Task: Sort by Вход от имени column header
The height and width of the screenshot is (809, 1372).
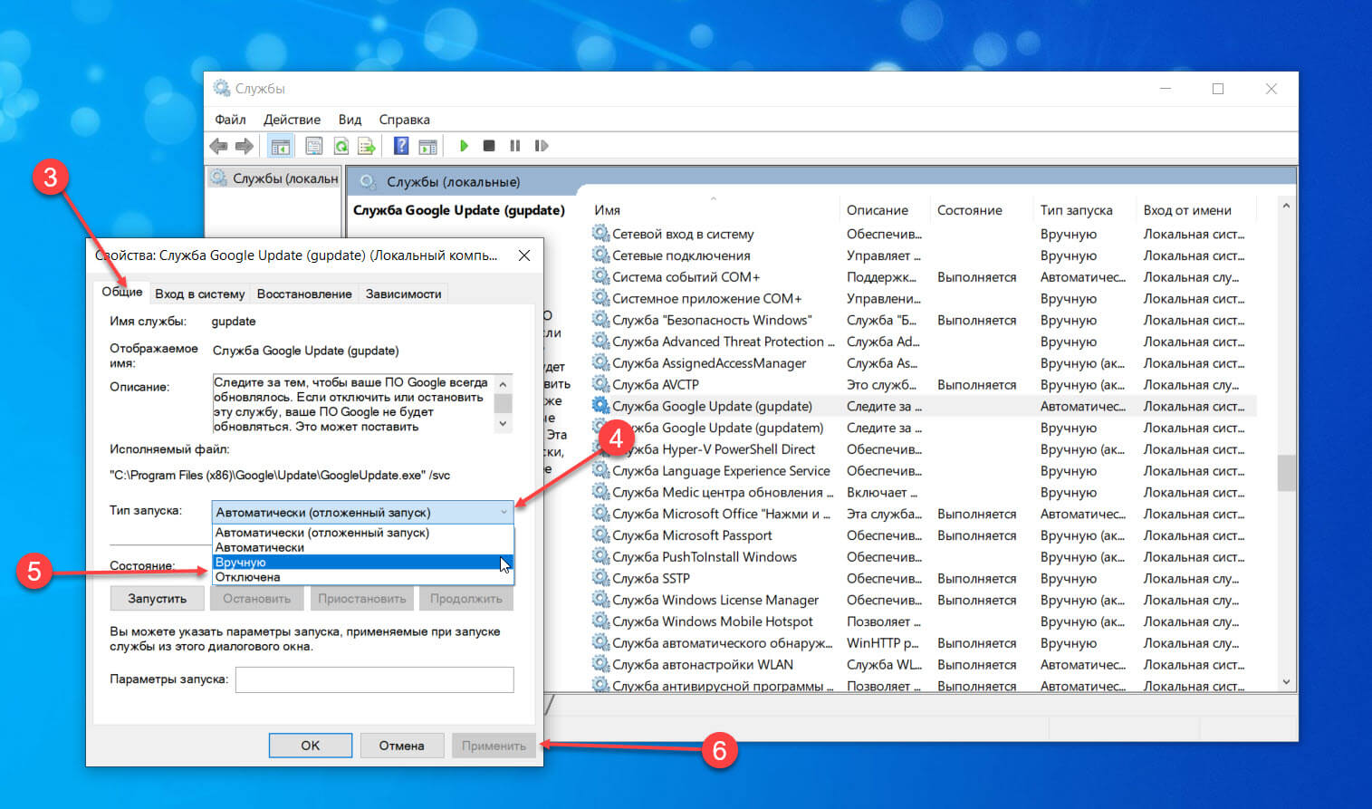Action: pos(1197,210)
